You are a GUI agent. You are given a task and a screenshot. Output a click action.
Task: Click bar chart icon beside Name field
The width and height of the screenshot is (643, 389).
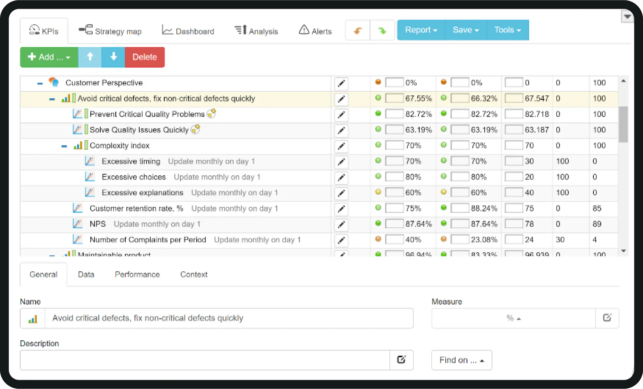click(x=33, y=319)
